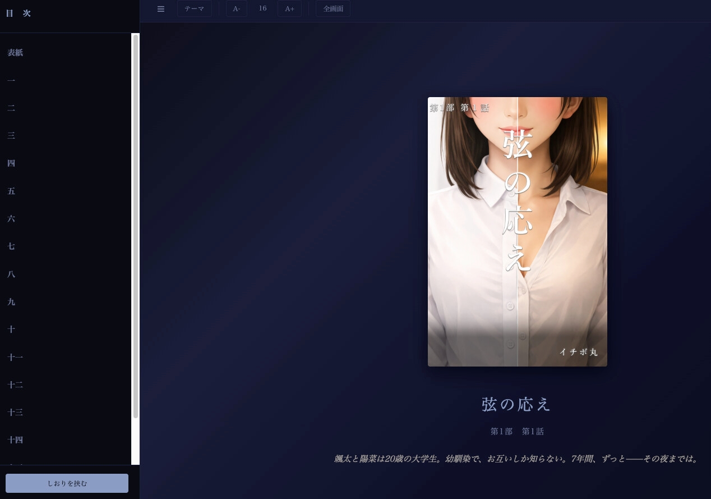Select 表紙 in the table of contents
711x499 pixels.
[x=15, y=53]
